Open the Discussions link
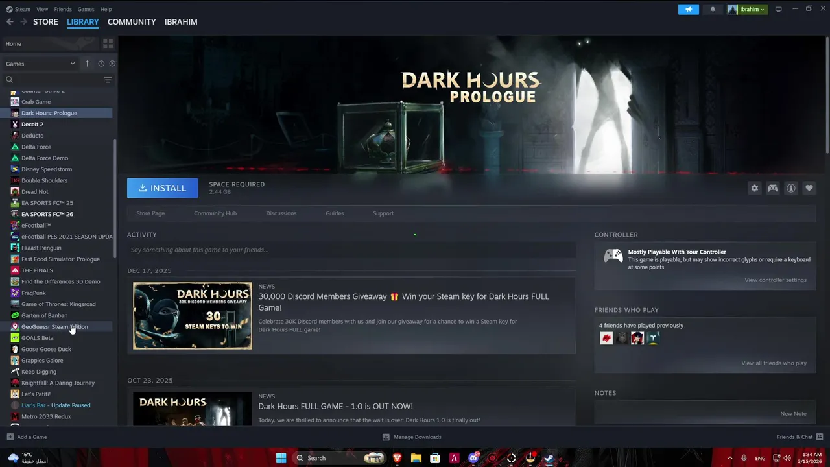The width and height of the screenshot is (830, 467). pos(281,213)
